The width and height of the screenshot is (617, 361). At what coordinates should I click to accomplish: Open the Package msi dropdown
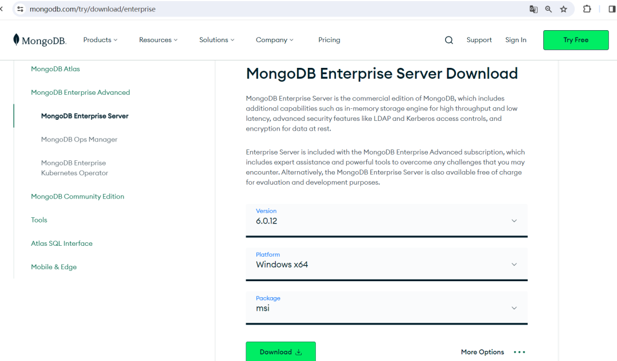(386, 307)
